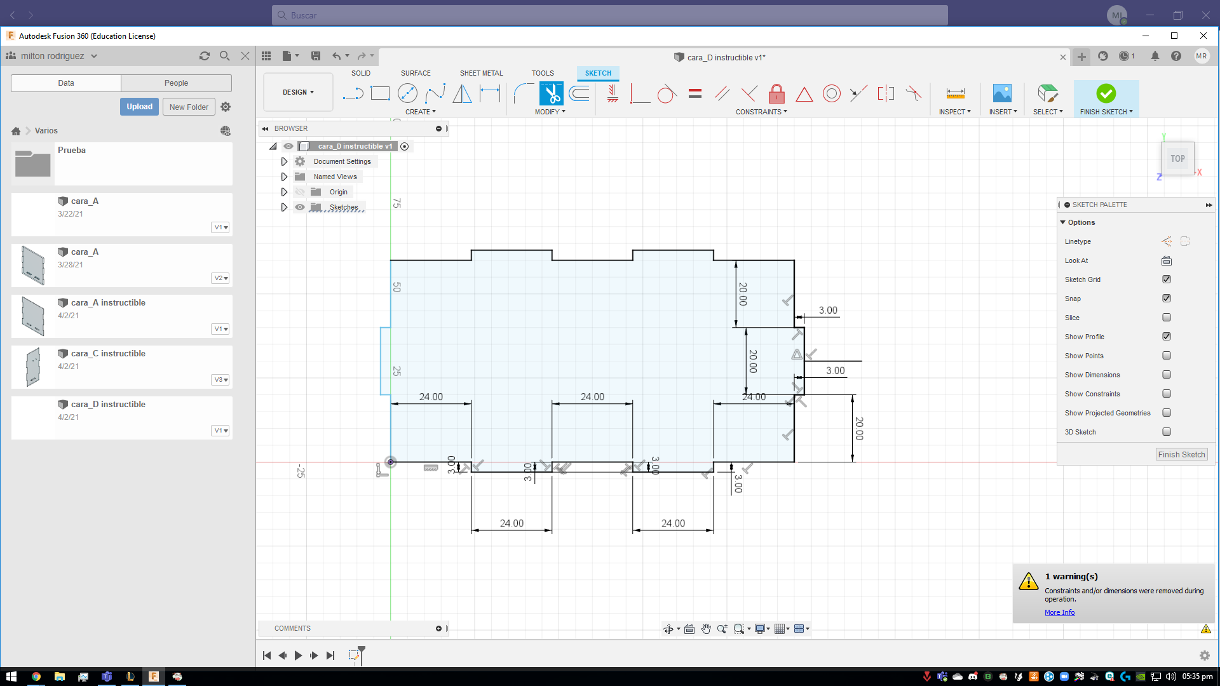Screen dimensions: 1220x686
Task: Select the Rectangle sketch tool
Action: click(380, 94)
